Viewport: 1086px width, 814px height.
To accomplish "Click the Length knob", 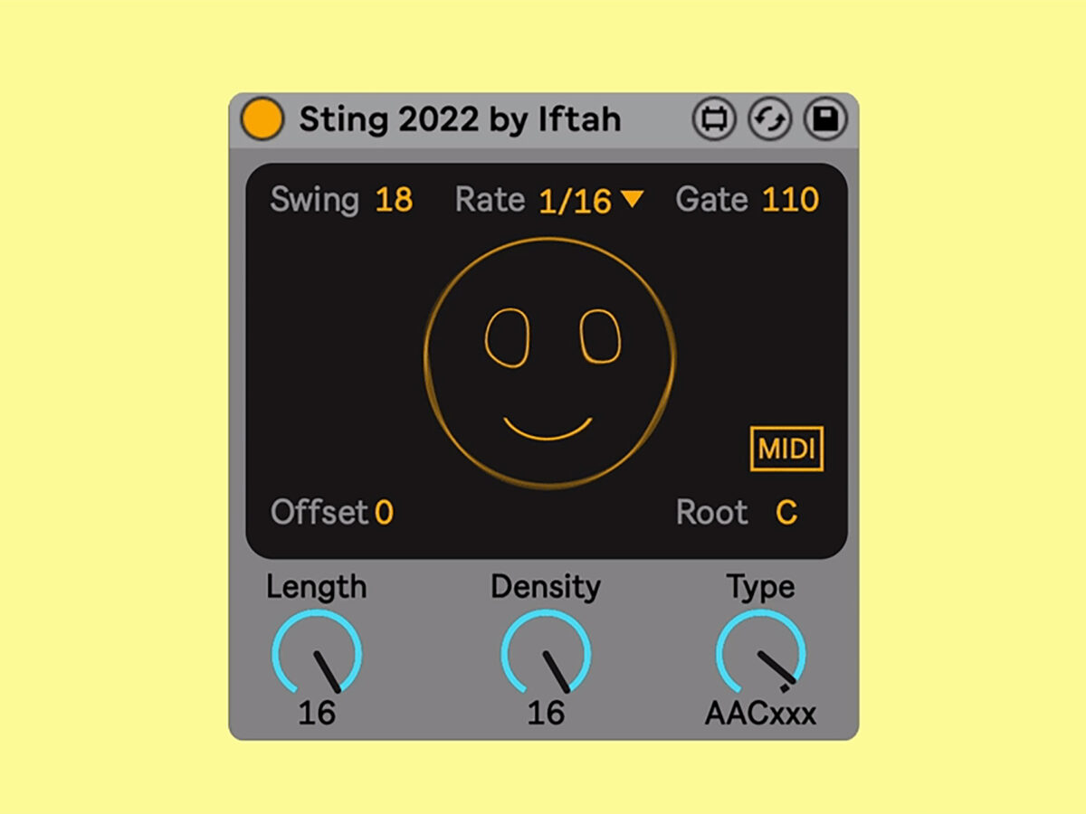I will click(317, 654).
